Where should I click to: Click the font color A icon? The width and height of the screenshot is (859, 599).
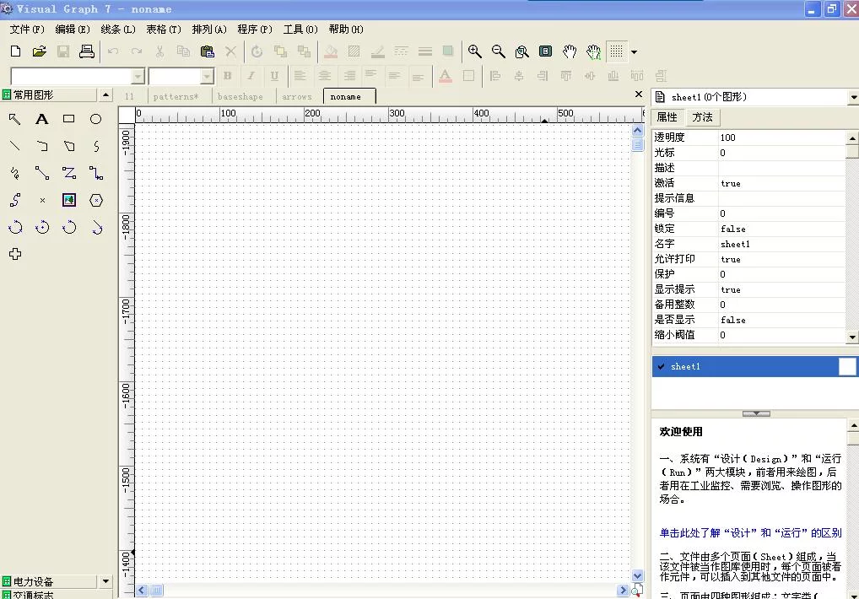coord(446,76)
